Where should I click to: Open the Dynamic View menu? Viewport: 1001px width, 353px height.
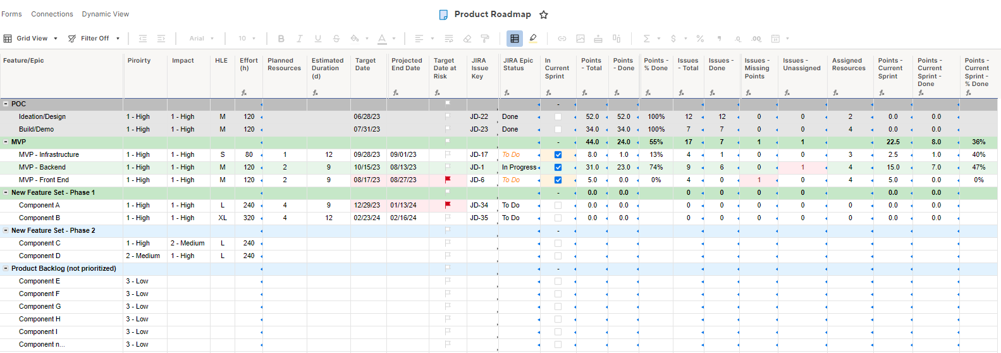click(105, 14)
